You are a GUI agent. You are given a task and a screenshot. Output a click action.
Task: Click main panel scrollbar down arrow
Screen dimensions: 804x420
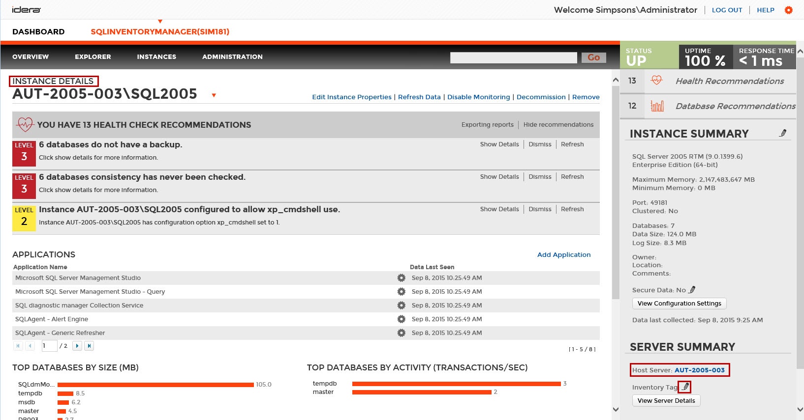coord(616,409)
